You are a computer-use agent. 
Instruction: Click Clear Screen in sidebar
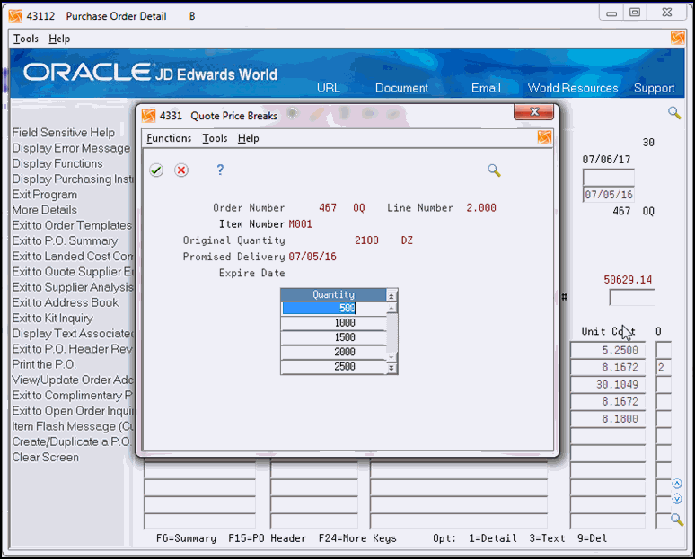pyautogui.click(x=46, y=458)
